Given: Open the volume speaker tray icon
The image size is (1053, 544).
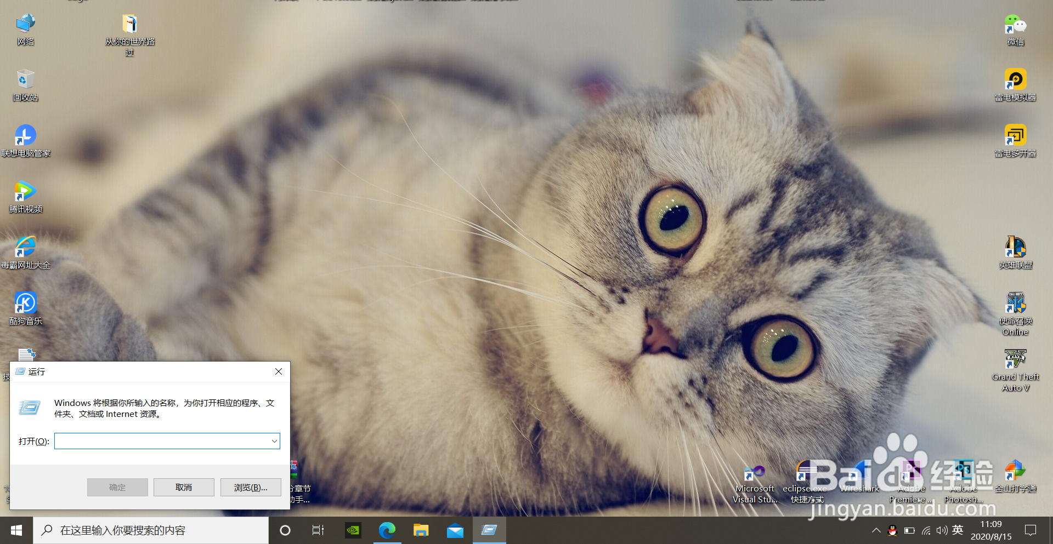Looking at the screenshot, I should pos(942,530).
